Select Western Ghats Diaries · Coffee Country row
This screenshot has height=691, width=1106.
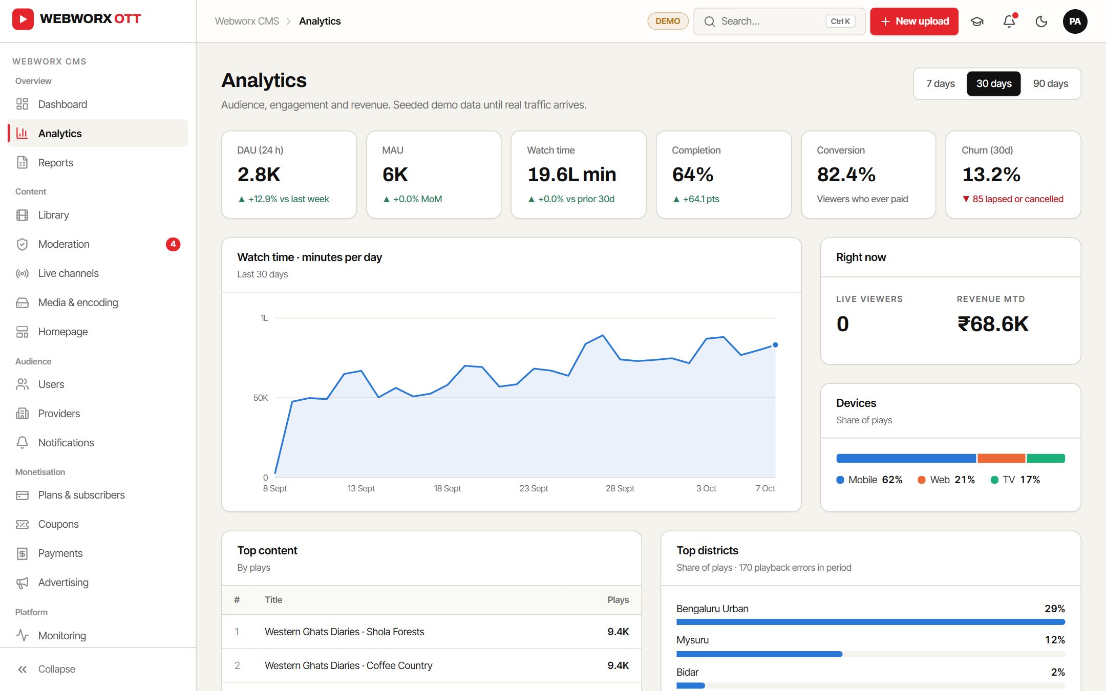click(x=432, y=665)
